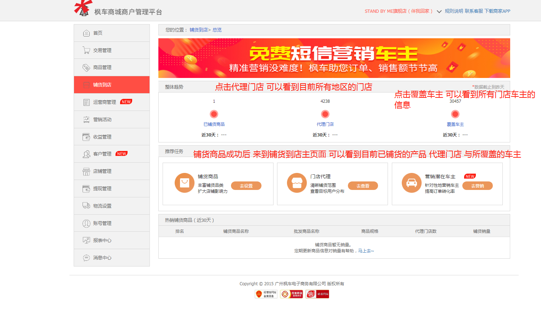Open 商品管理 with its tag icon

[86, 67]
